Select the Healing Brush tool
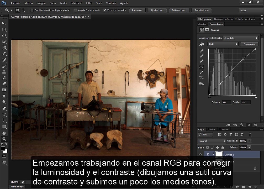Image resolution: width=264 pixels, height=189 pixels. pyautogui.click(x=4, y=60)
